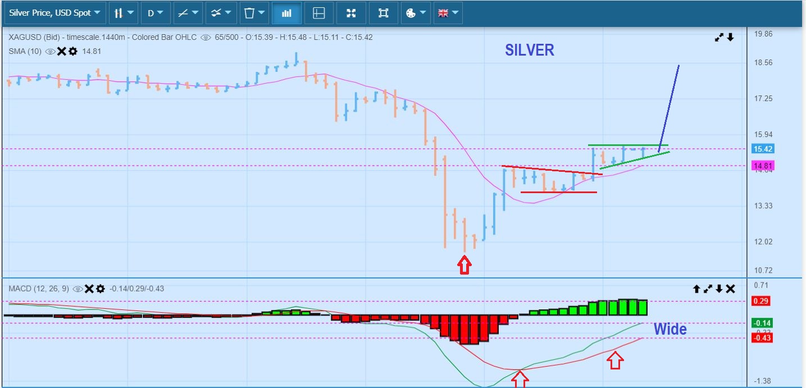Click the SMA (10) indicator label
Screen dimensions: 806x388
click(x=26, y=51)
